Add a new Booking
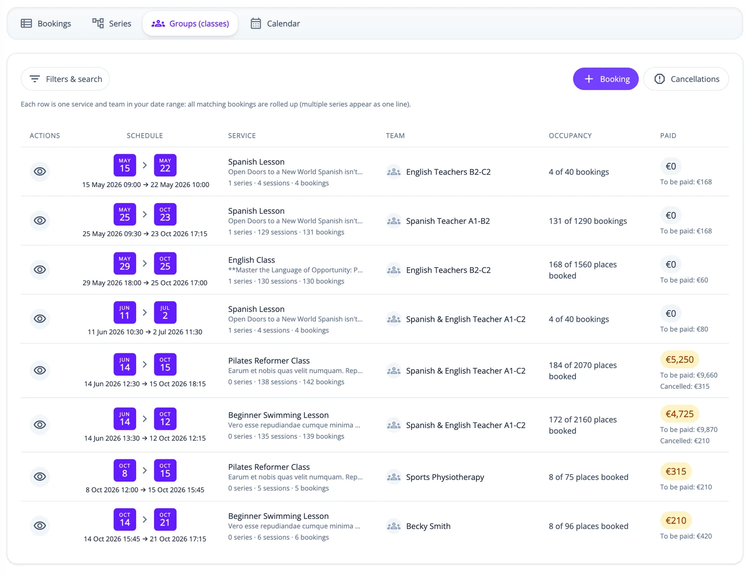 pos(606,79)
